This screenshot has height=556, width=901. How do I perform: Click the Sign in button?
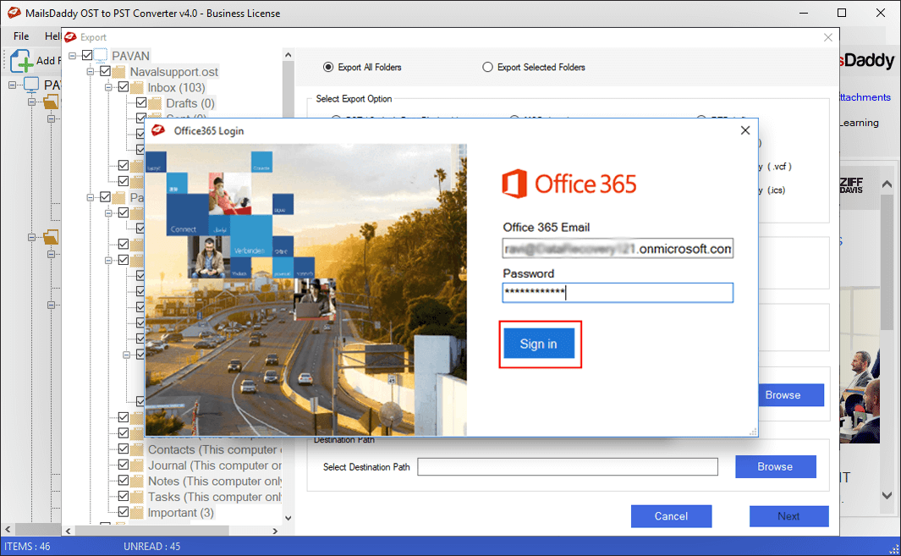pyautogui.click(x=539, y=344)
